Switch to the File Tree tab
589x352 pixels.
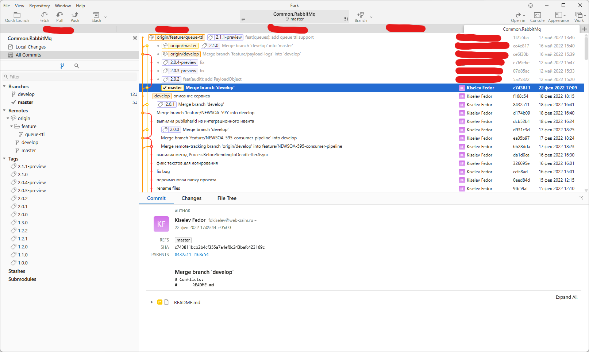pyautogui.click(x=227, y=198)
